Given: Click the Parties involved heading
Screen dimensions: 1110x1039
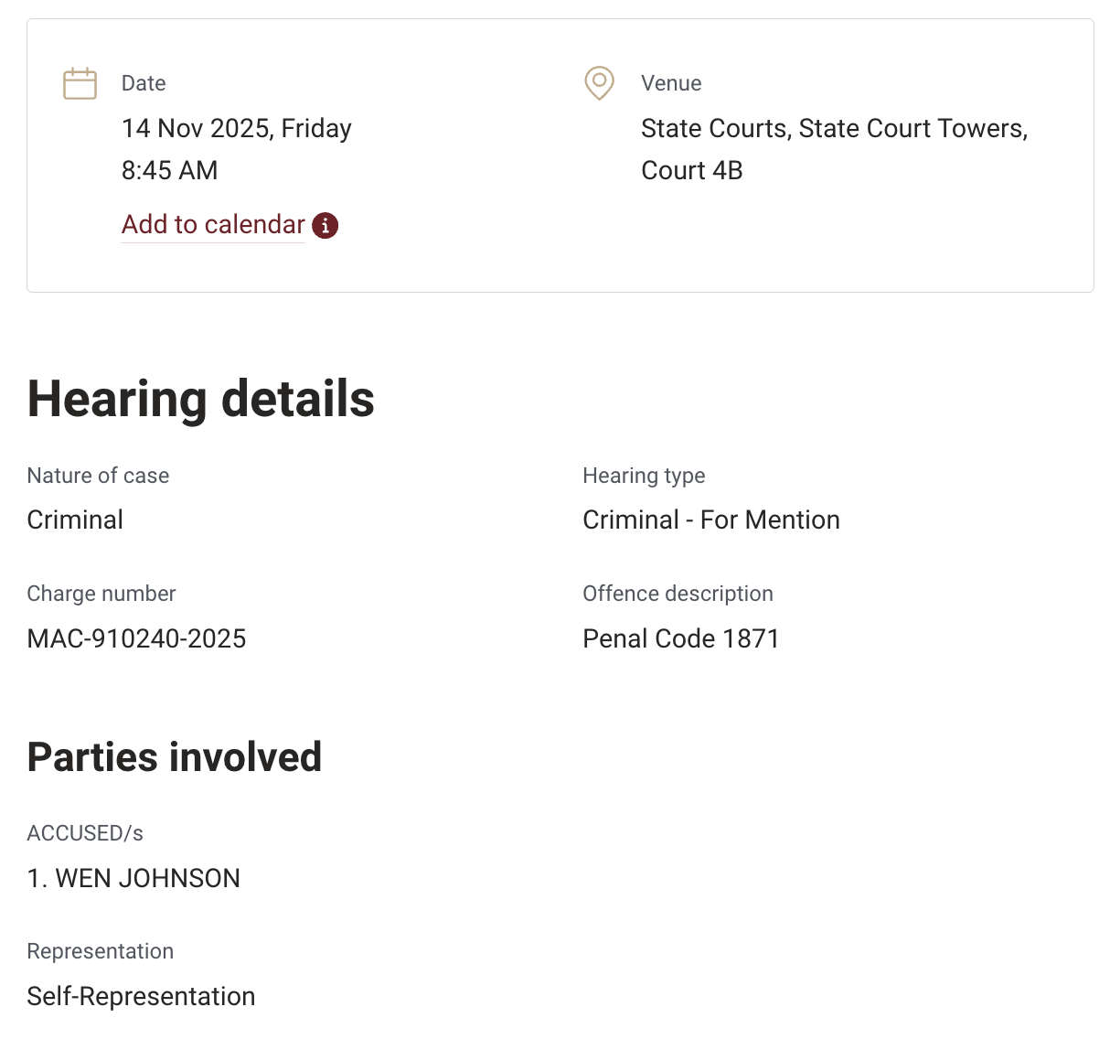Looking at the screenshot, I should (174, 757).
